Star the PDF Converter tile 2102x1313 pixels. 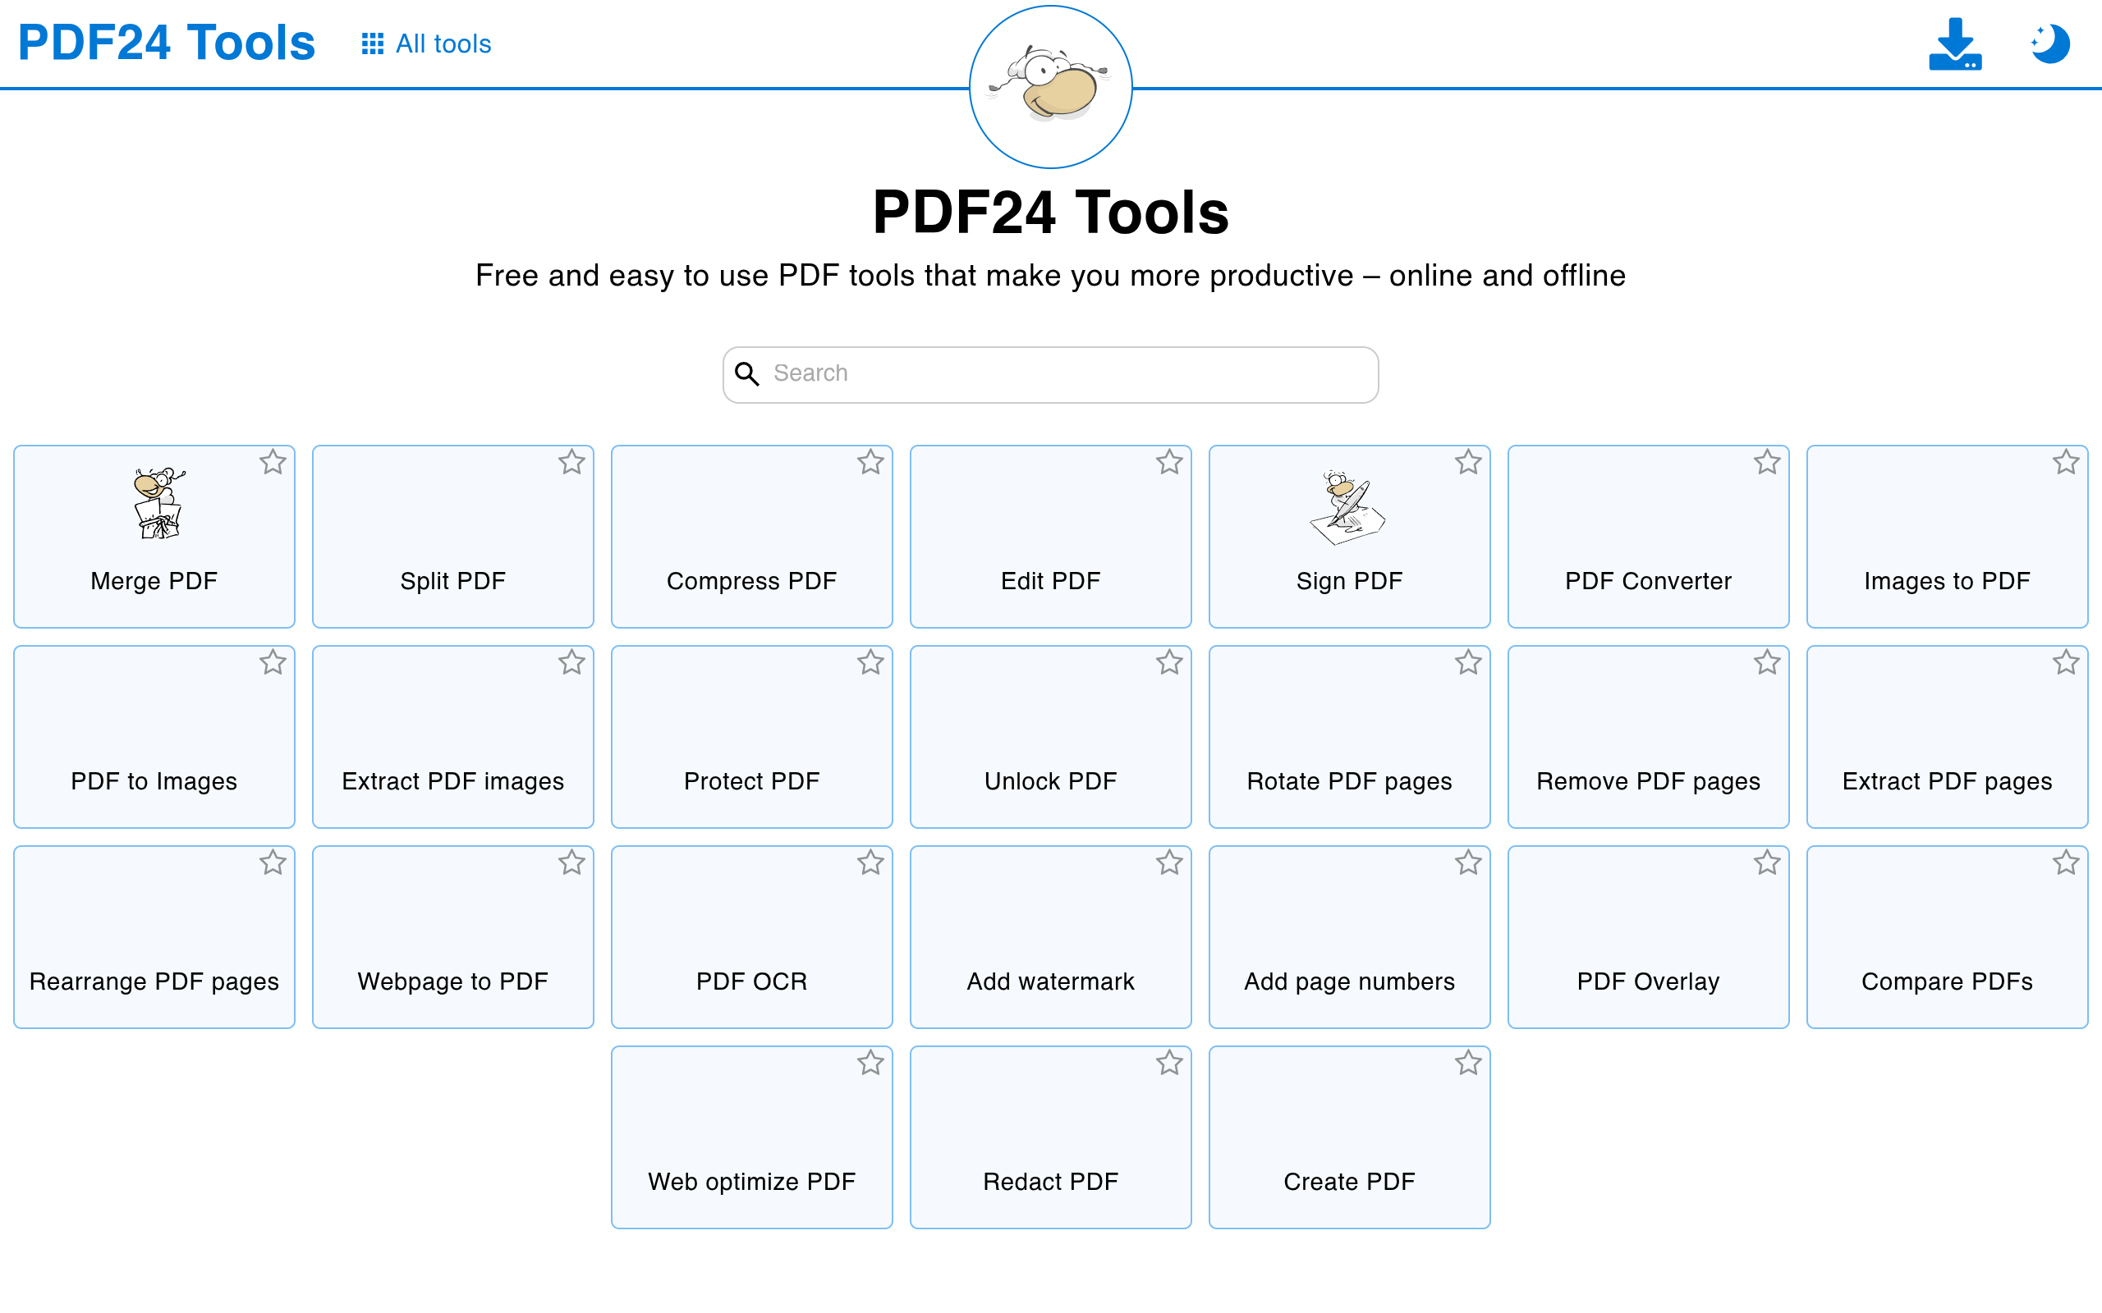tap(1767, 462)
